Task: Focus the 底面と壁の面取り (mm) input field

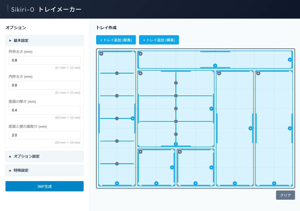Action: coord(44,135)
